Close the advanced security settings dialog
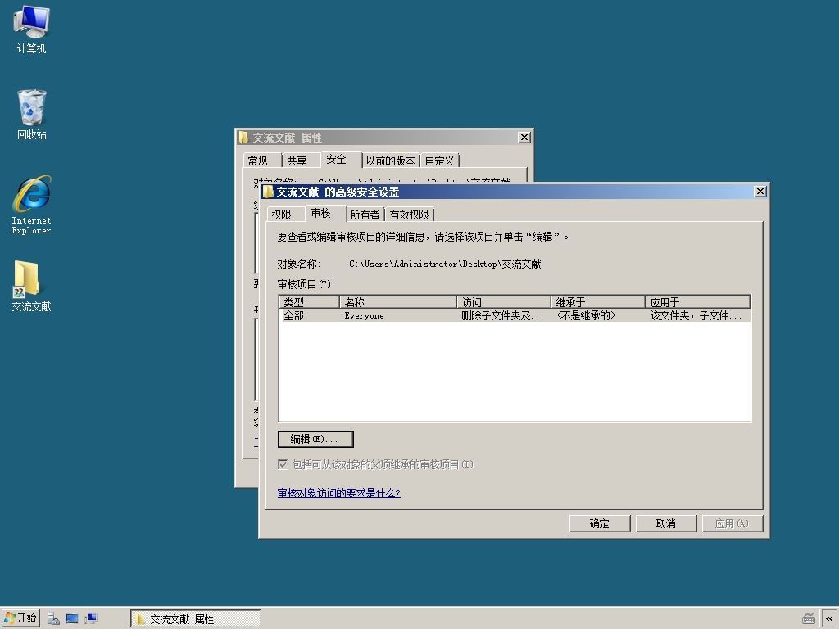Image resolution: width=839 pixels, height=629 pixels. pos(760,192)
